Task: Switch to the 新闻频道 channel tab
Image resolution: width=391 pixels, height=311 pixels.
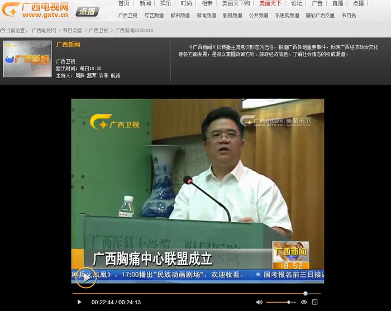Action: 206,16
